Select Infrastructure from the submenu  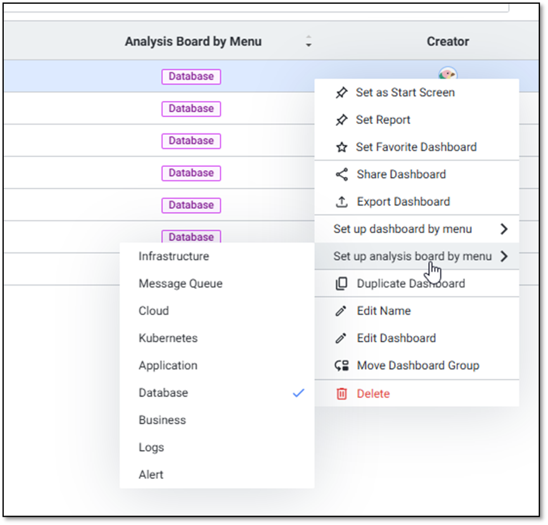tap(173, 256)
